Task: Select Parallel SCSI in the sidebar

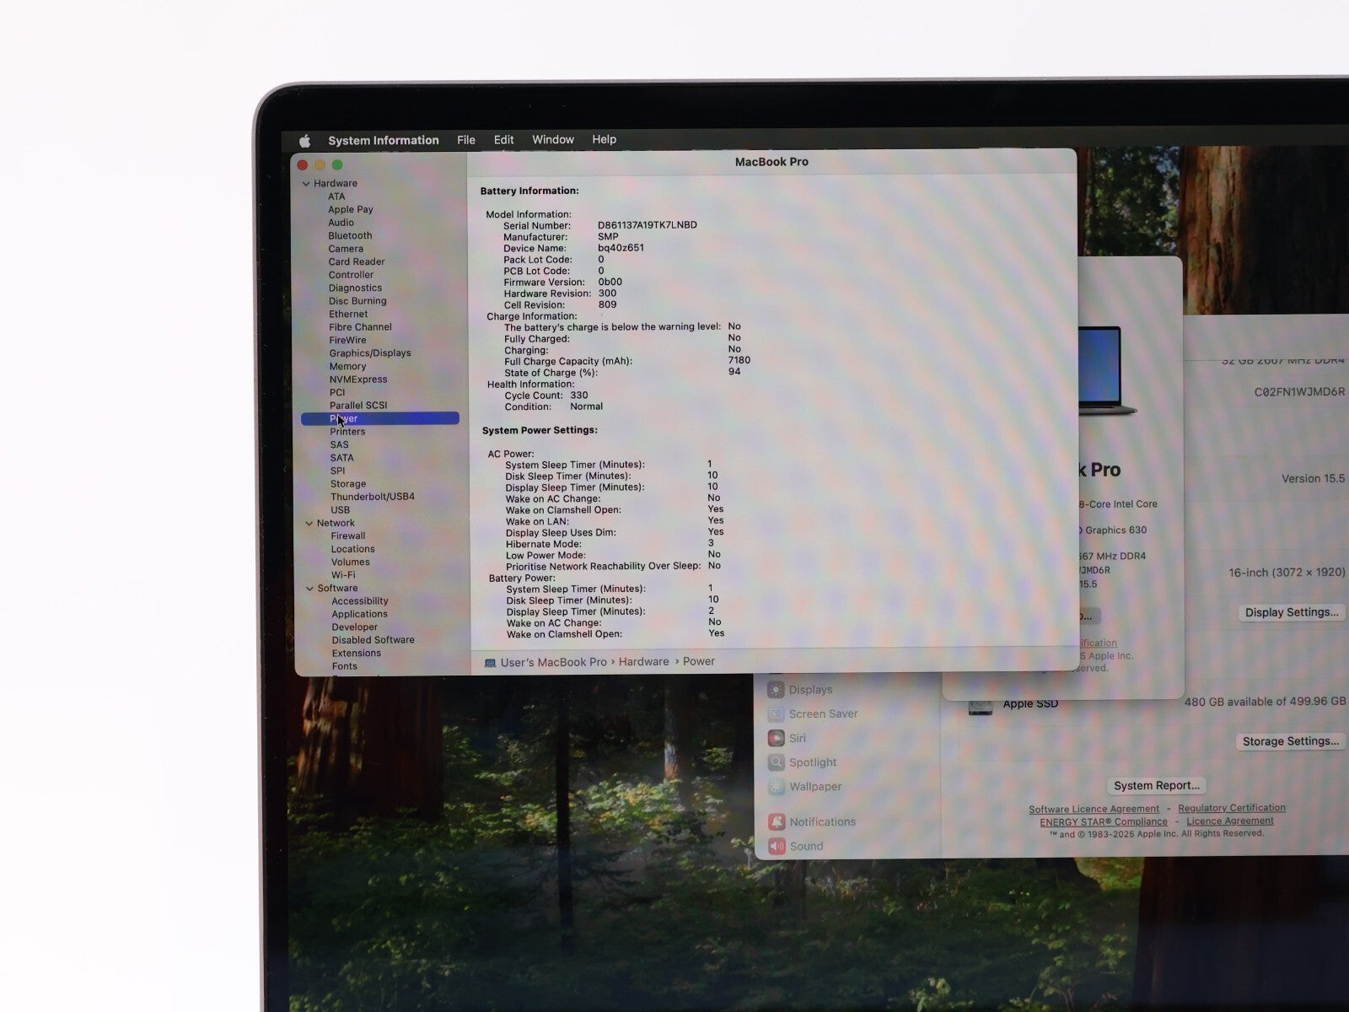Action: (x=358, y=406)
